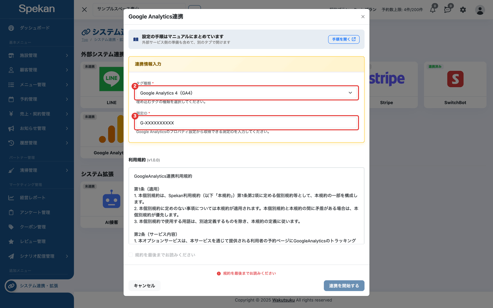Click the 顧客管理 person icon
This screenshot has height=308, width=493.
tap(11, 70)
